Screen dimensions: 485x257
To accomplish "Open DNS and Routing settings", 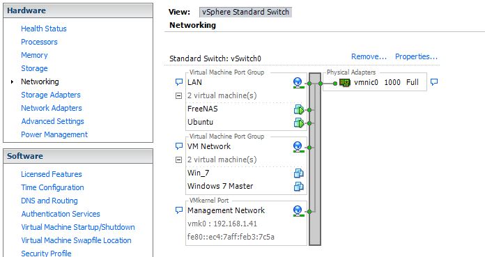I will click(49, 201).
